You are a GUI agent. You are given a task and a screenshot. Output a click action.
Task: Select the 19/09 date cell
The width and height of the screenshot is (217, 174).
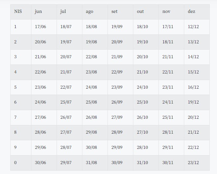[x=117, y=27]
